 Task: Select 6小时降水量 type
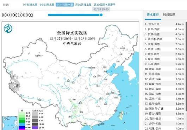click(x=47, y=5)
